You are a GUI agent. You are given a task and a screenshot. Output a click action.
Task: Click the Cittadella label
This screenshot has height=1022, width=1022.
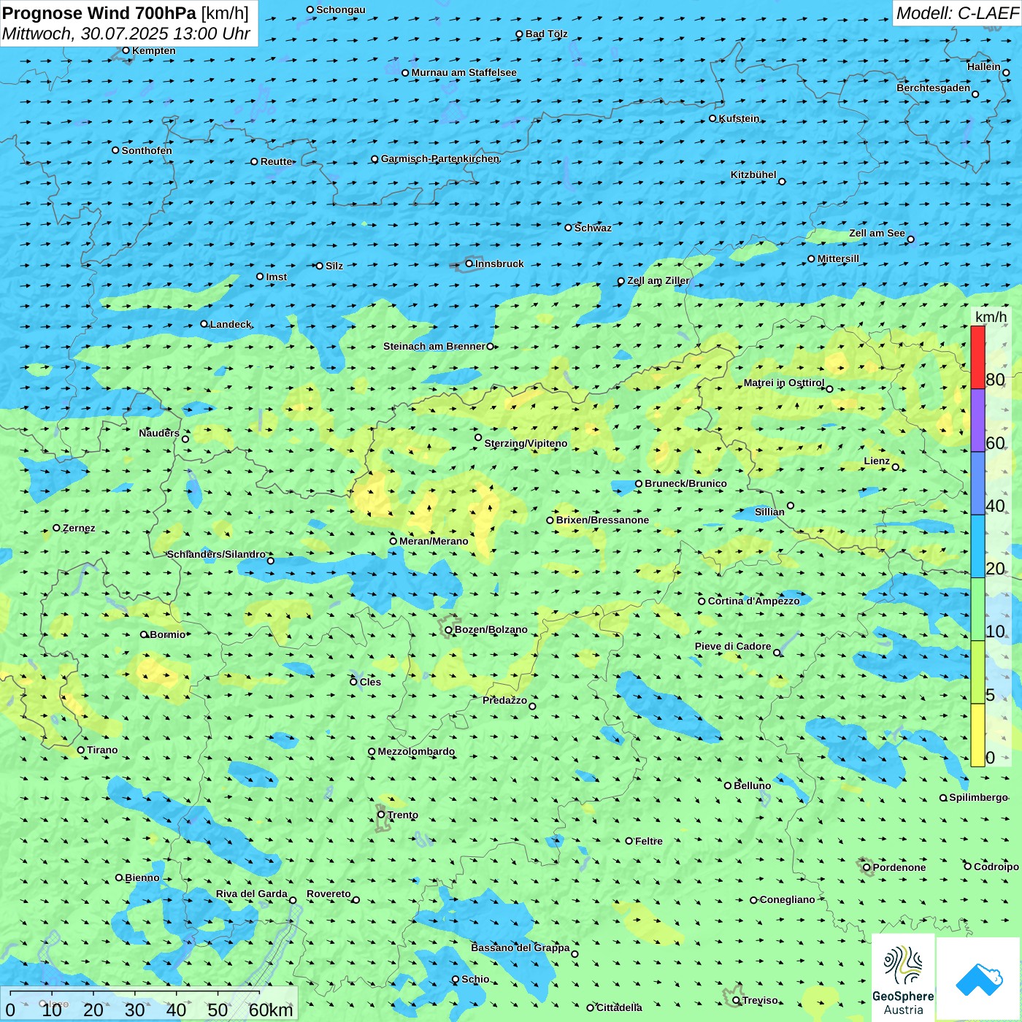619,1007
